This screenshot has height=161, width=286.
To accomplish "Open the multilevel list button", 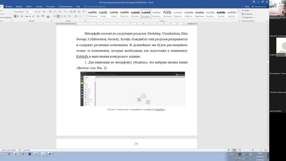I will tap(65, 12).
